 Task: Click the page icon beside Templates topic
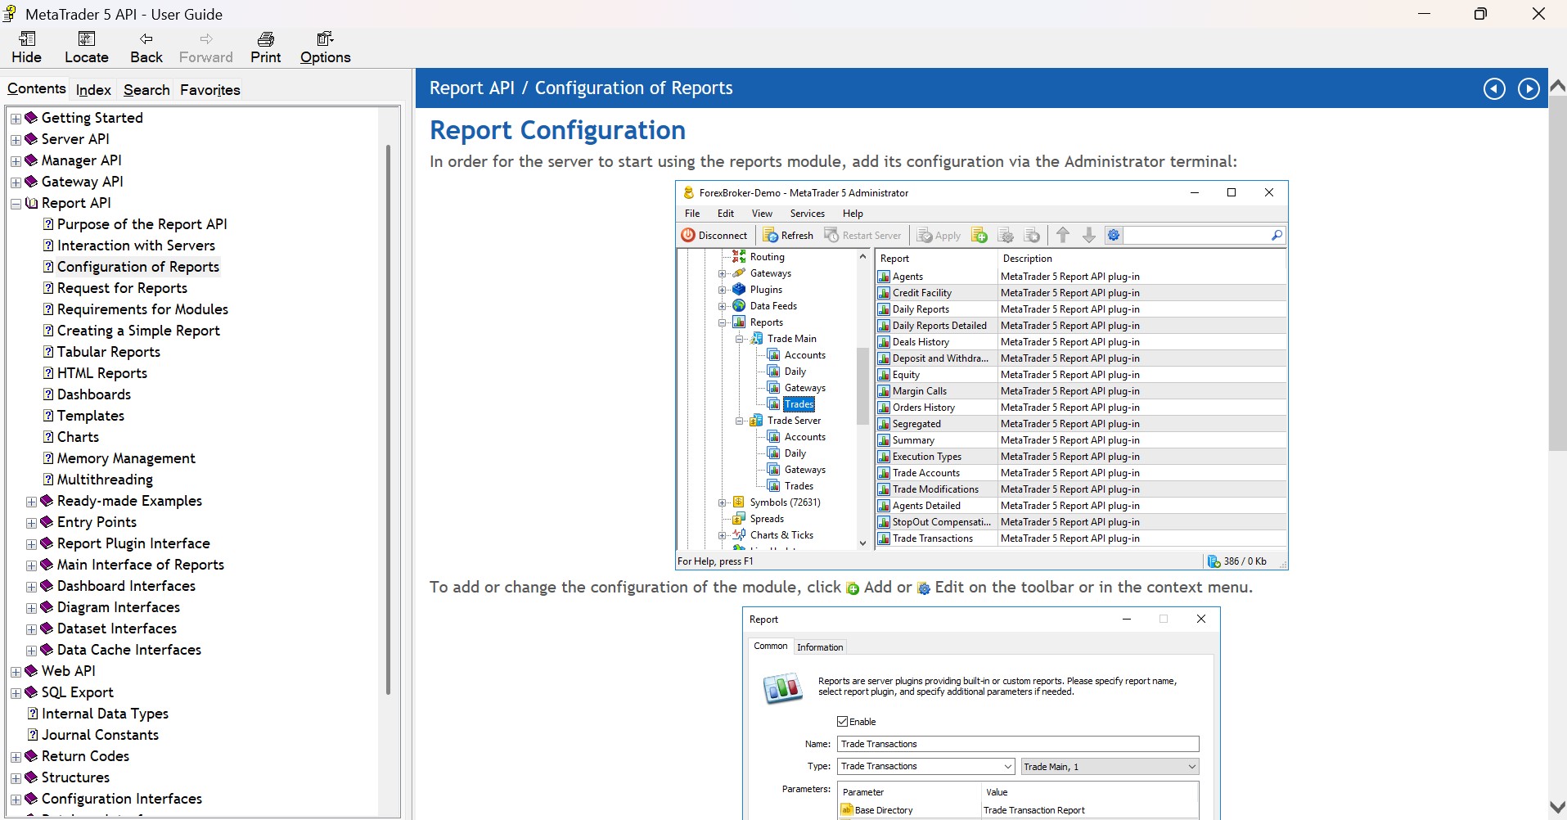click(48, 416)
